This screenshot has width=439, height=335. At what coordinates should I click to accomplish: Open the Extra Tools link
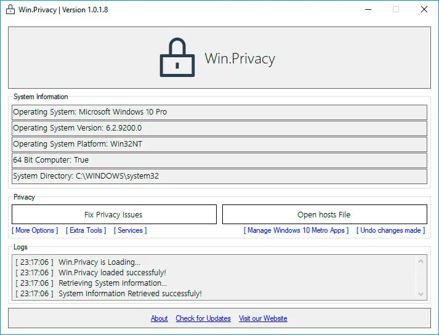click(x=86, y=230)
